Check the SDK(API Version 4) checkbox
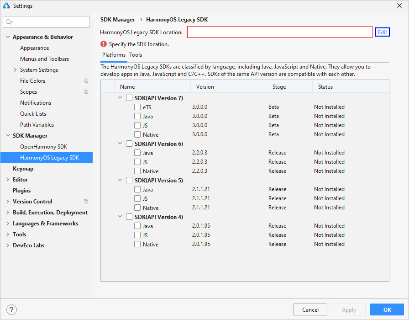 coord(129,217)
